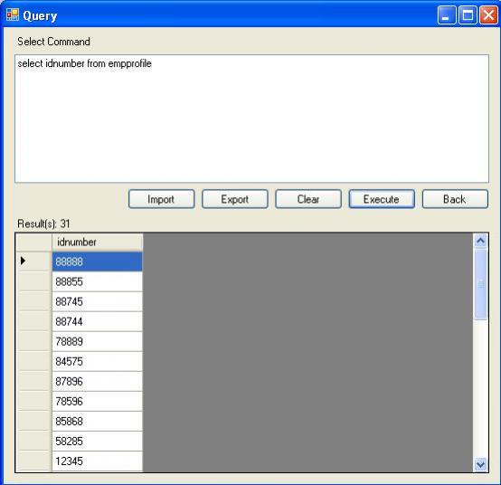The height and width of the screenshot is (485, 501).
Task: Click the vertical scrollbar thumb in results
Action: [480, 284]
